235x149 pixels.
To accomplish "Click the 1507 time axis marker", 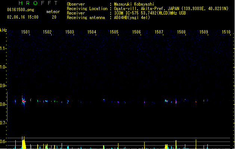I will click(159, 32).
